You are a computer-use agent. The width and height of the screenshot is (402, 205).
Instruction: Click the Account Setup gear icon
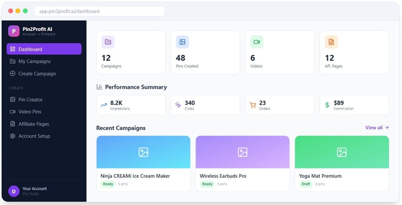tap(12, 136)
